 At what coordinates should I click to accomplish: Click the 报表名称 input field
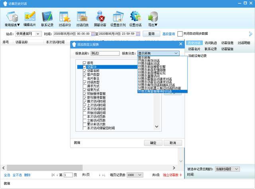click(105, 53)
